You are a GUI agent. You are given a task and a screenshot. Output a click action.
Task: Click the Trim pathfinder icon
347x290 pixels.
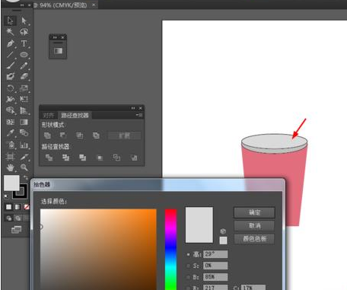[x=65, y=158]
